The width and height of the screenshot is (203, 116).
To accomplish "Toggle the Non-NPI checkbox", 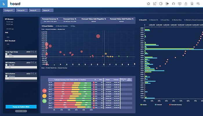I will point(6,65).
